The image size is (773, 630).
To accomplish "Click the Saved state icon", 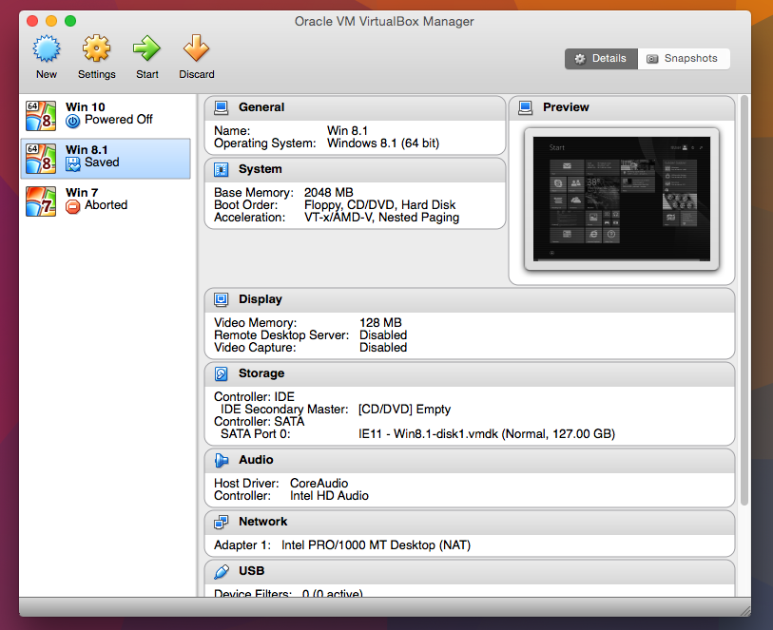I will (72, 163).
